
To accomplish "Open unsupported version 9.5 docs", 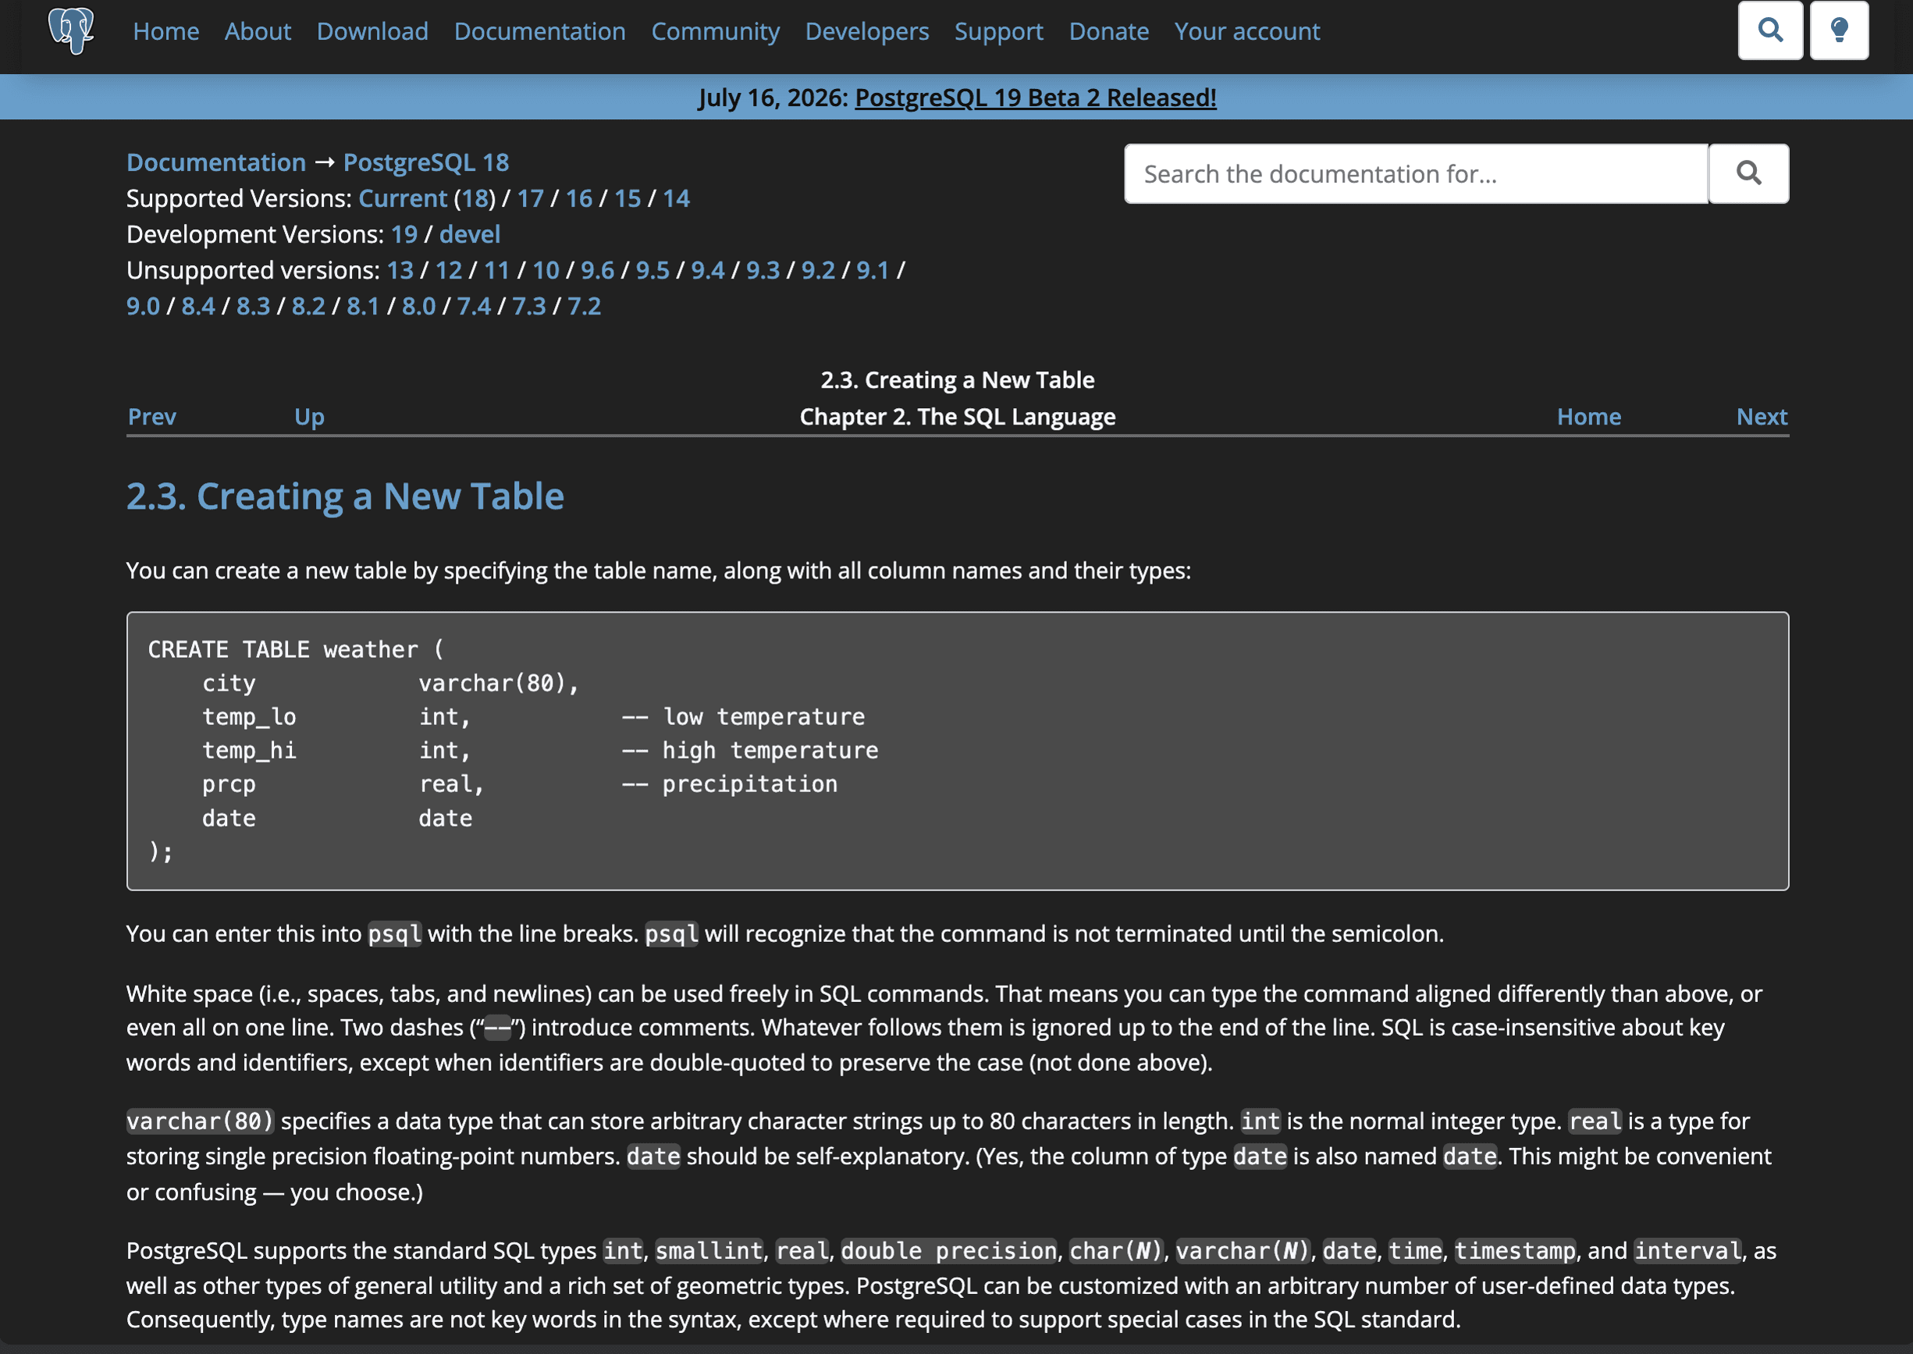I will (x=653, y=270).
